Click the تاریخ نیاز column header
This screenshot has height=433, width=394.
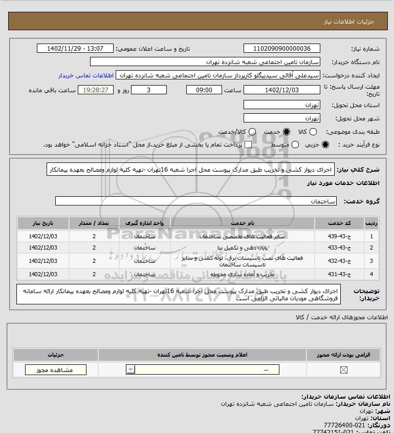tap(43, 223)
